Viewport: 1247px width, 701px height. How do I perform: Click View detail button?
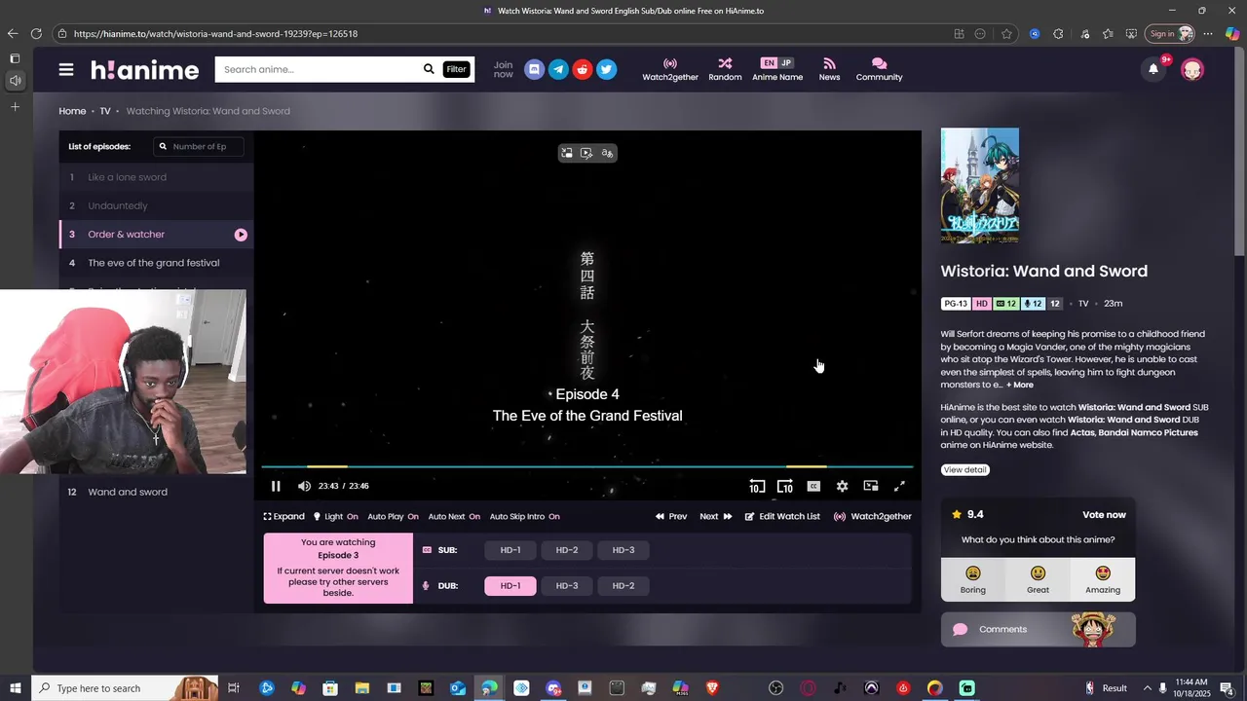[965, 470]
